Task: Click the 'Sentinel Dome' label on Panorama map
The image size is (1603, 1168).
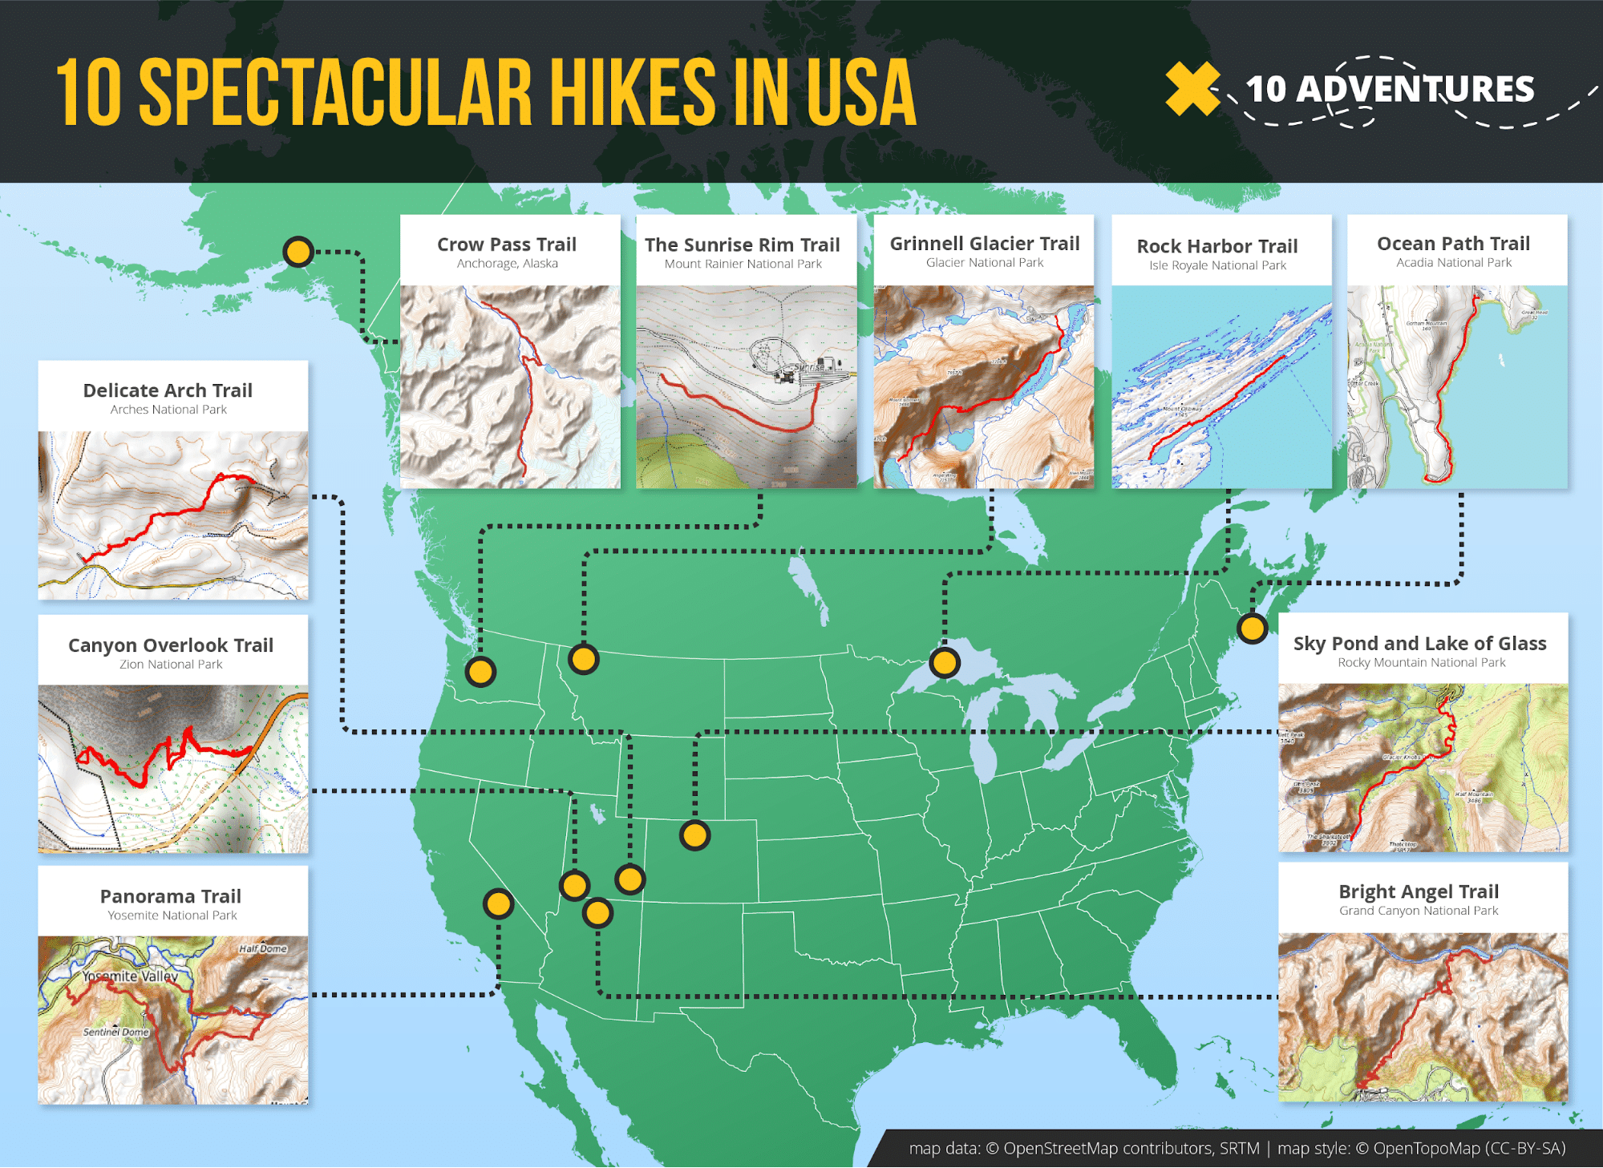Action: (x=116, y=1032)
